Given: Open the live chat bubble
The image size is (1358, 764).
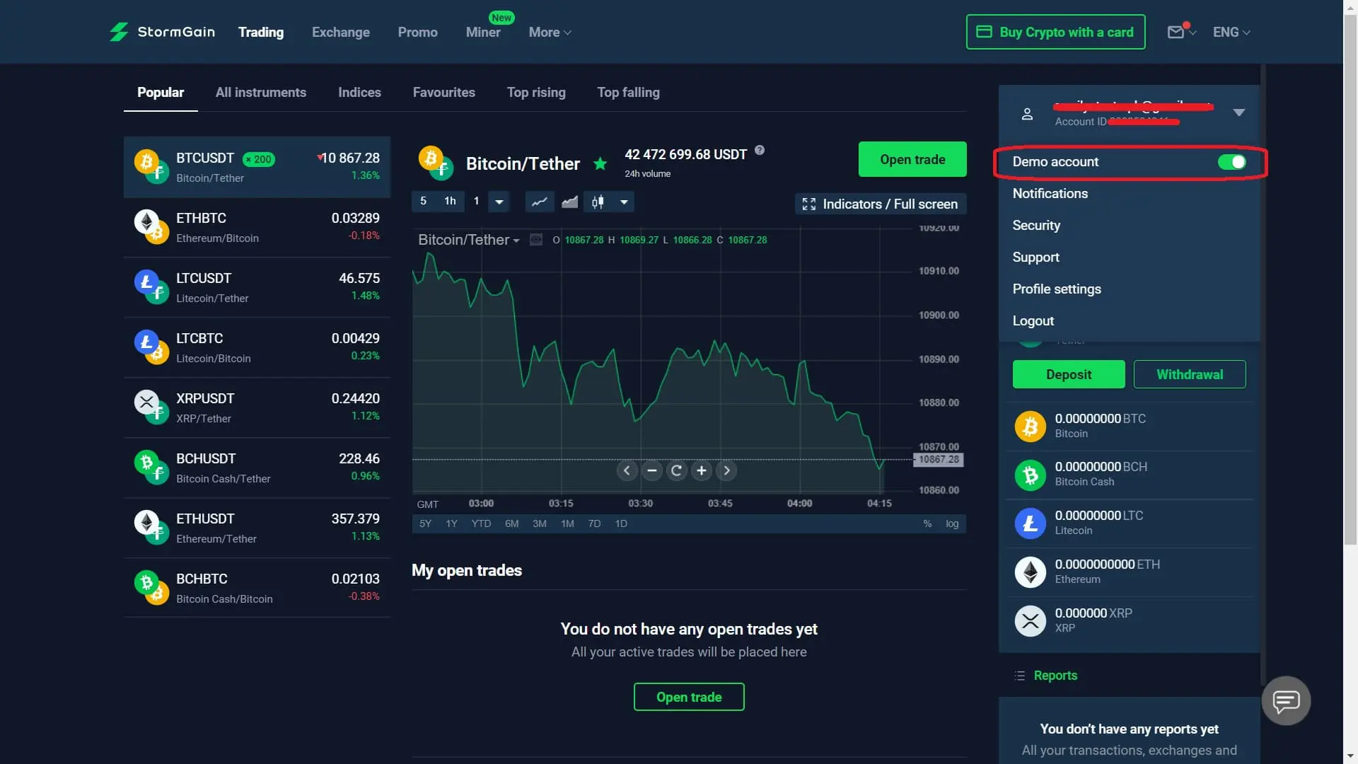Looking at the screenshot, I should 1286,701.
